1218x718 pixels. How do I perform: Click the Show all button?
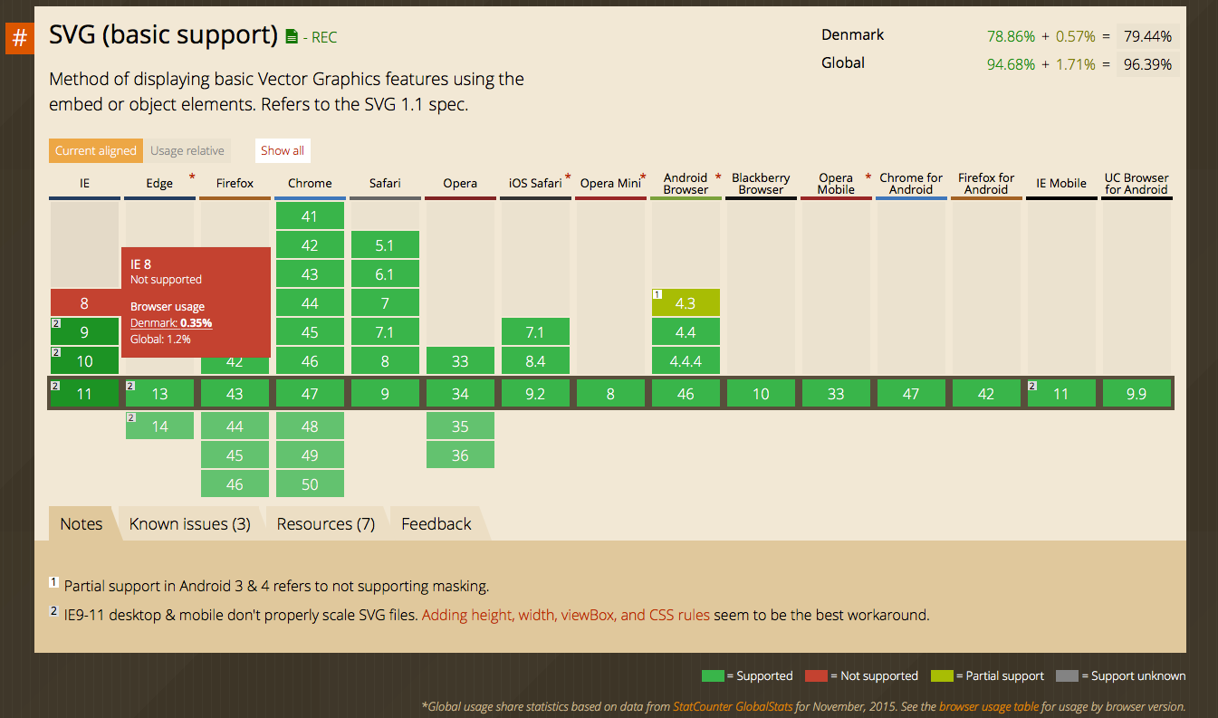pos(283,151)
